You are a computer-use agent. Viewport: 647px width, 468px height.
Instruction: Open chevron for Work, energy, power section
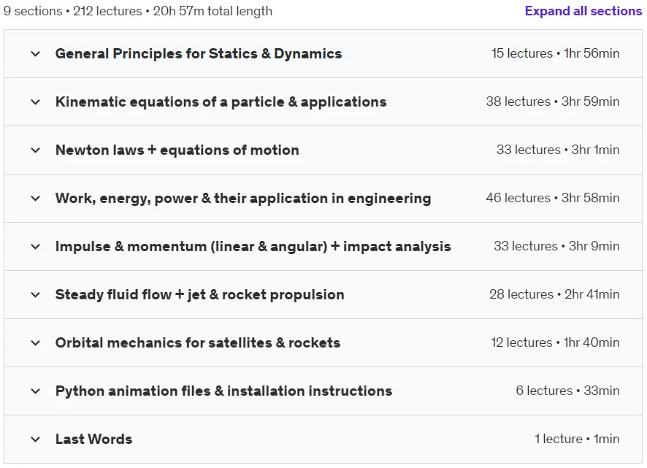[36, 198]
